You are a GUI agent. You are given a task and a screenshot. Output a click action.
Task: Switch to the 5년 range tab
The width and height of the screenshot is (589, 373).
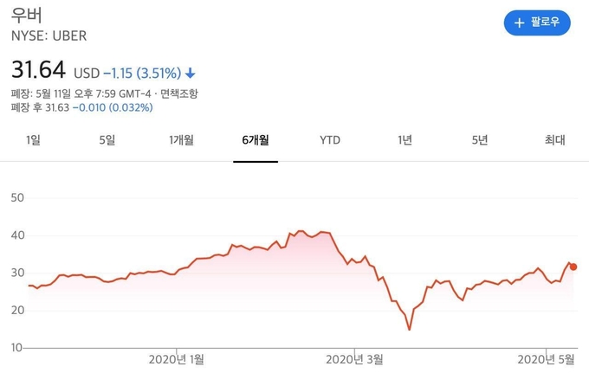480,140
